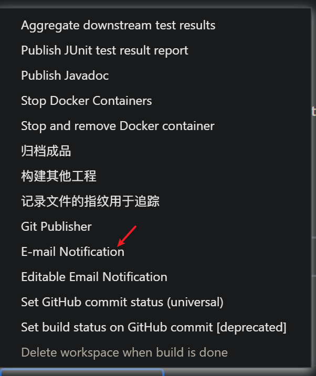Pick the record file fingerprints action
The height and width of the screenshot is (376, 316).
[x=90, y=201]
